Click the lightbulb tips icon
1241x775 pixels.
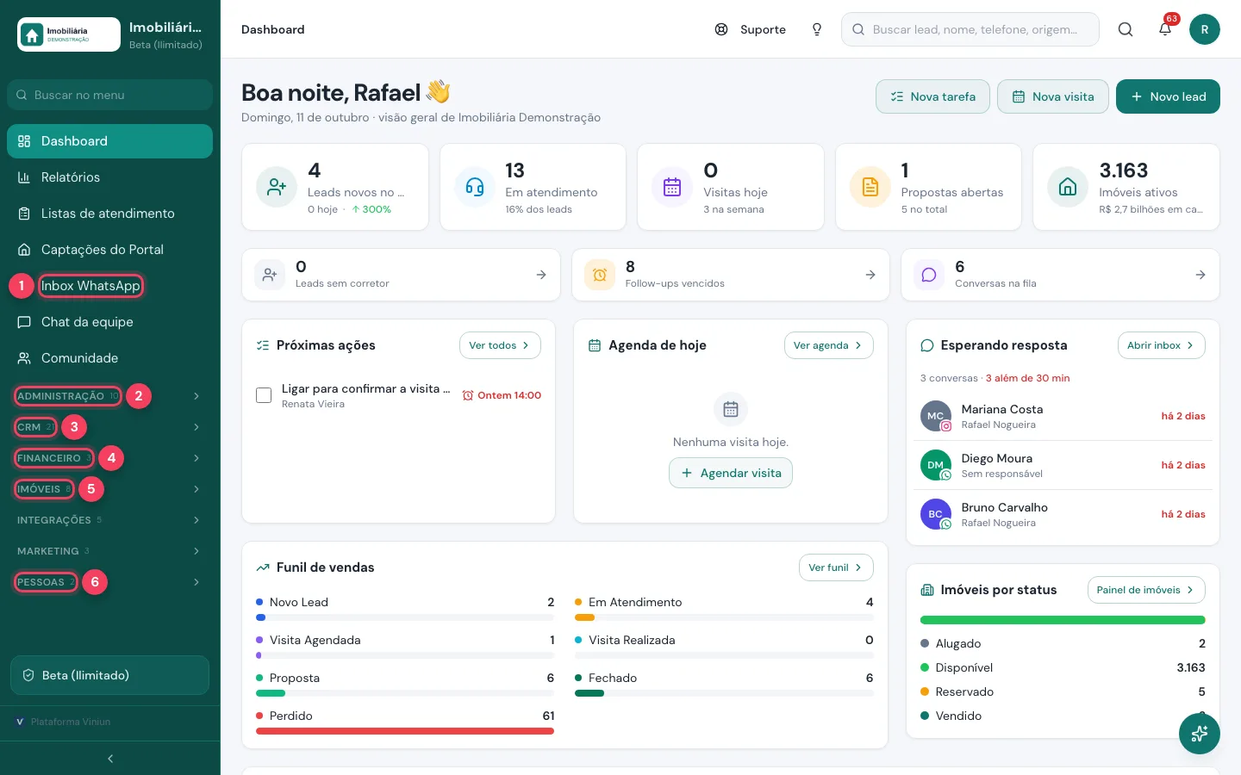817,29
